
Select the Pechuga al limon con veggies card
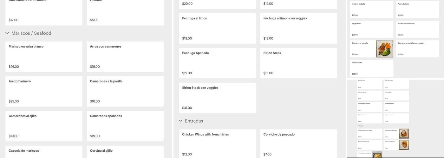pyautogui.click(x=298, y=28)
